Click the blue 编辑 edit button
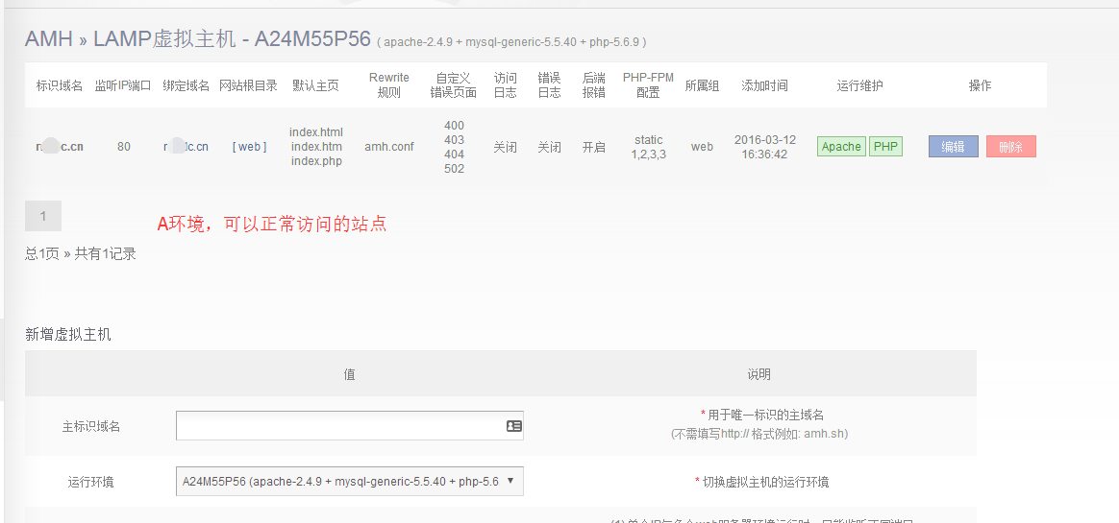 953,147
